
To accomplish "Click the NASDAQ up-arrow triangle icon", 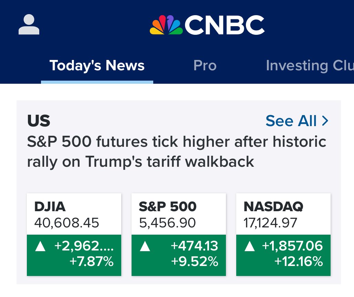I will tap(250, 246).
